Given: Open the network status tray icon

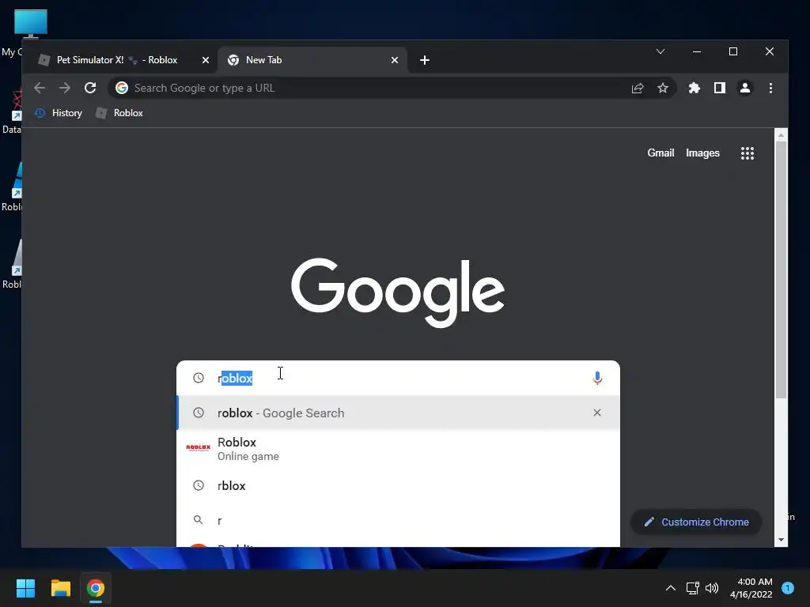Looking at the screenshot, I should tap(692, 588).
